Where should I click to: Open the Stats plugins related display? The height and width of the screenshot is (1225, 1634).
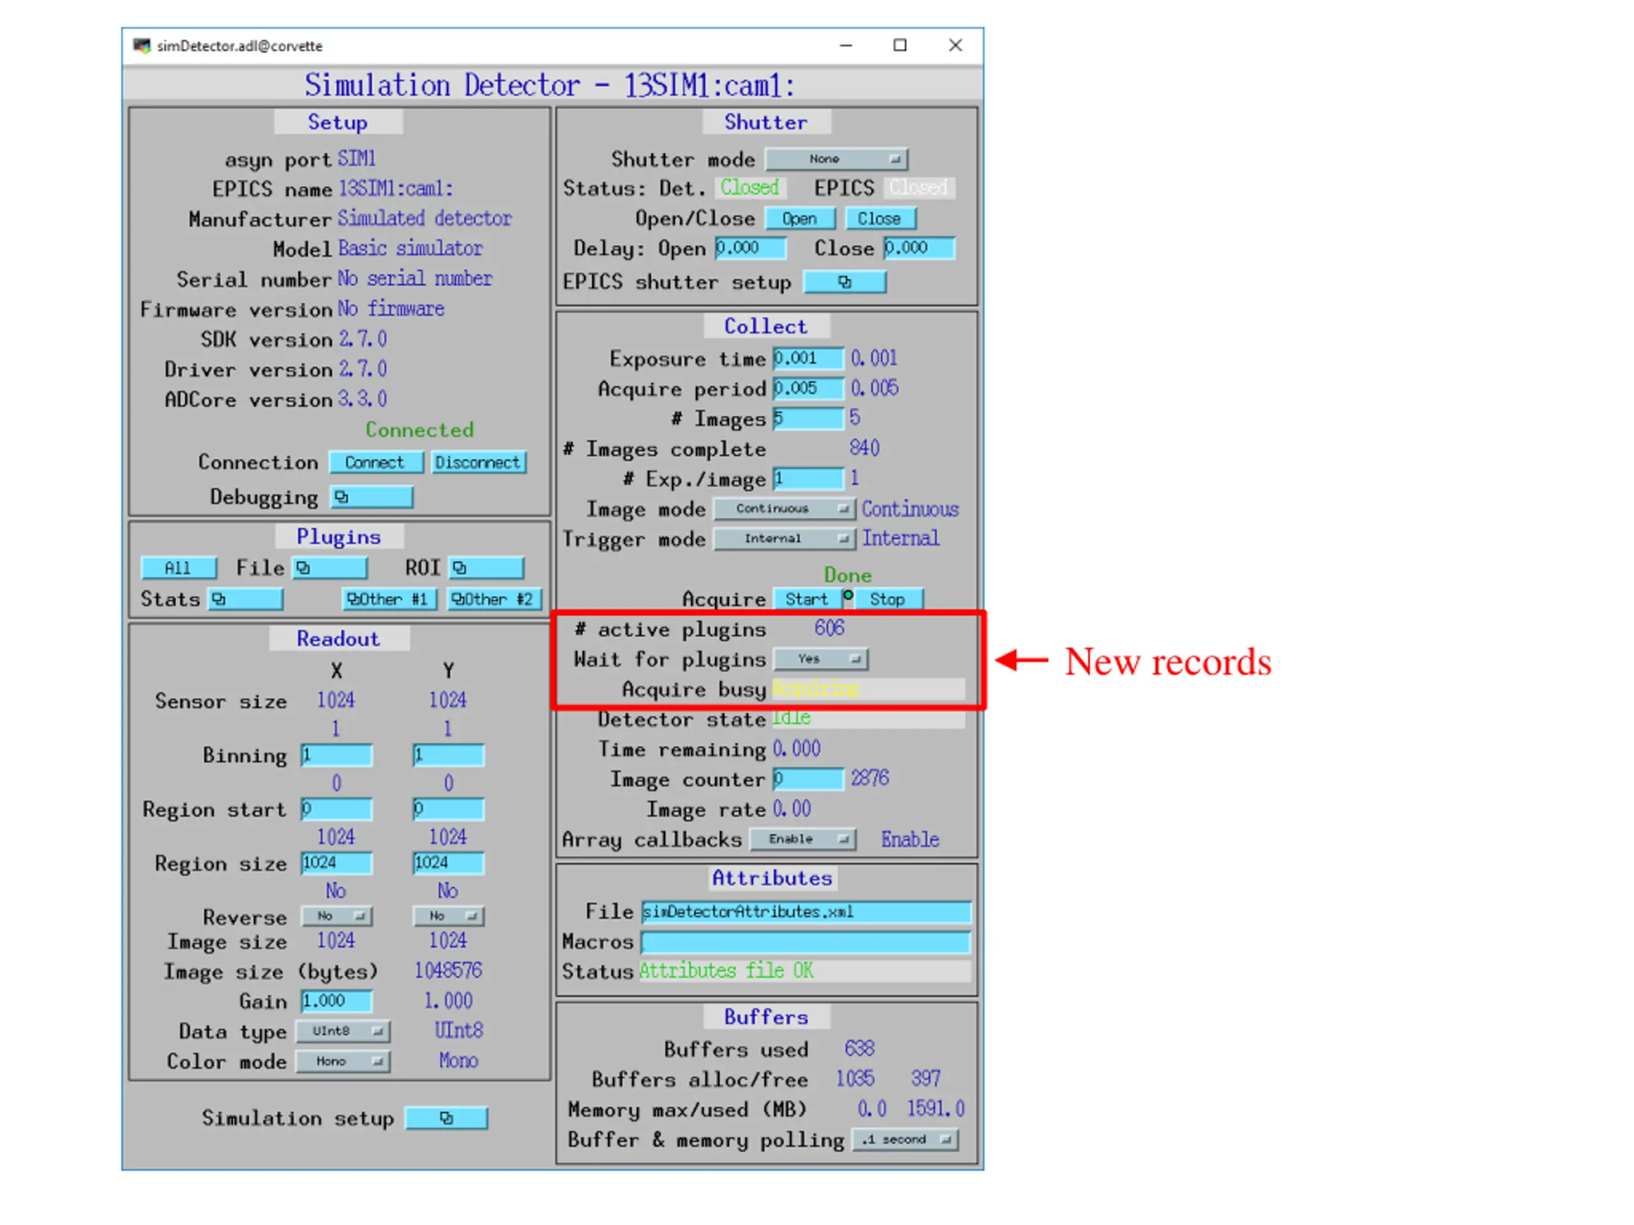(245, 599)
